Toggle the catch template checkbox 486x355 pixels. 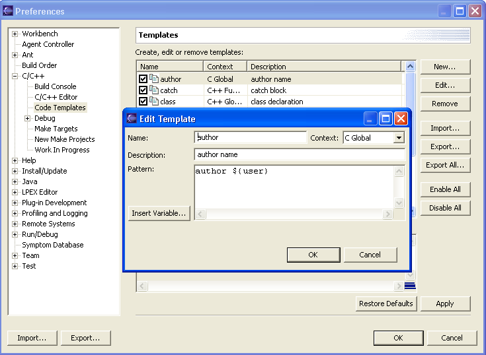coord(143,90)
